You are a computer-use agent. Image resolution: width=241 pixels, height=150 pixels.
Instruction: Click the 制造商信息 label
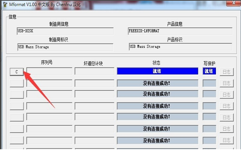(59, 24)
